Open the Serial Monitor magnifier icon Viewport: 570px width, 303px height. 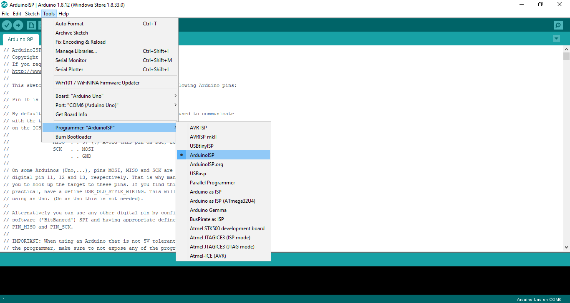click(x=558, y=25)
